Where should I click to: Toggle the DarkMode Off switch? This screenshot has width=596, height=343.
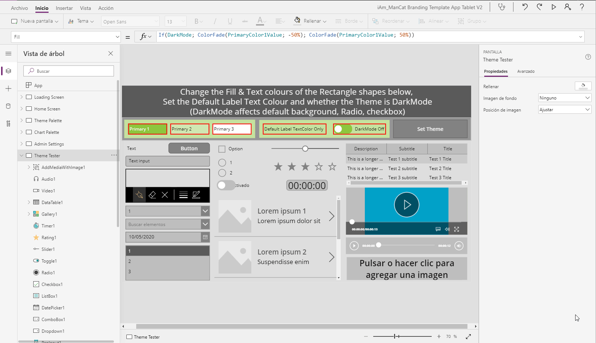point(343,129)
